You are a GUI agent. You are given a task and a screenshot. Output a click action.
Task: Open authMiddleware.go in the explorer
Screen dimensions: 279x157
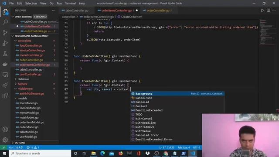coord(31,94)
